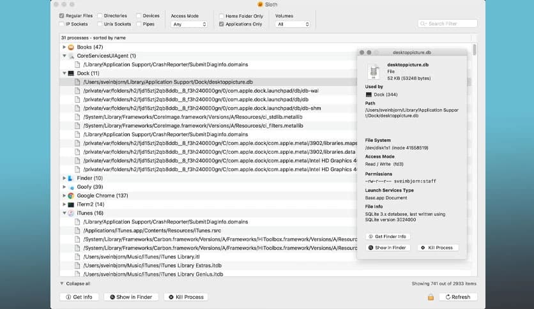
Task: Click the Google Chrome process icon
Action: (x=71, y=195)
